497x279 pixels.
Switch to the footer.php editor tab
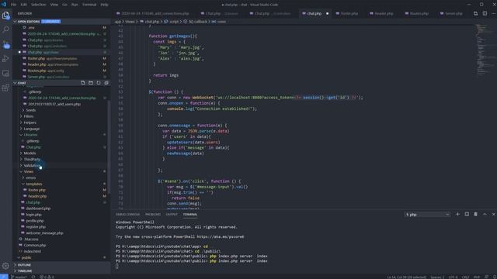tap(349, 14)
